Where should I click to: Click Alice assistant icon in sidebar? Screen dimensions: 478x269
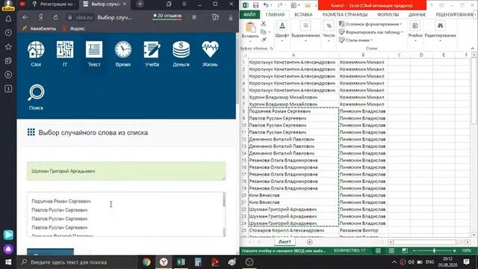click(8, 249)
